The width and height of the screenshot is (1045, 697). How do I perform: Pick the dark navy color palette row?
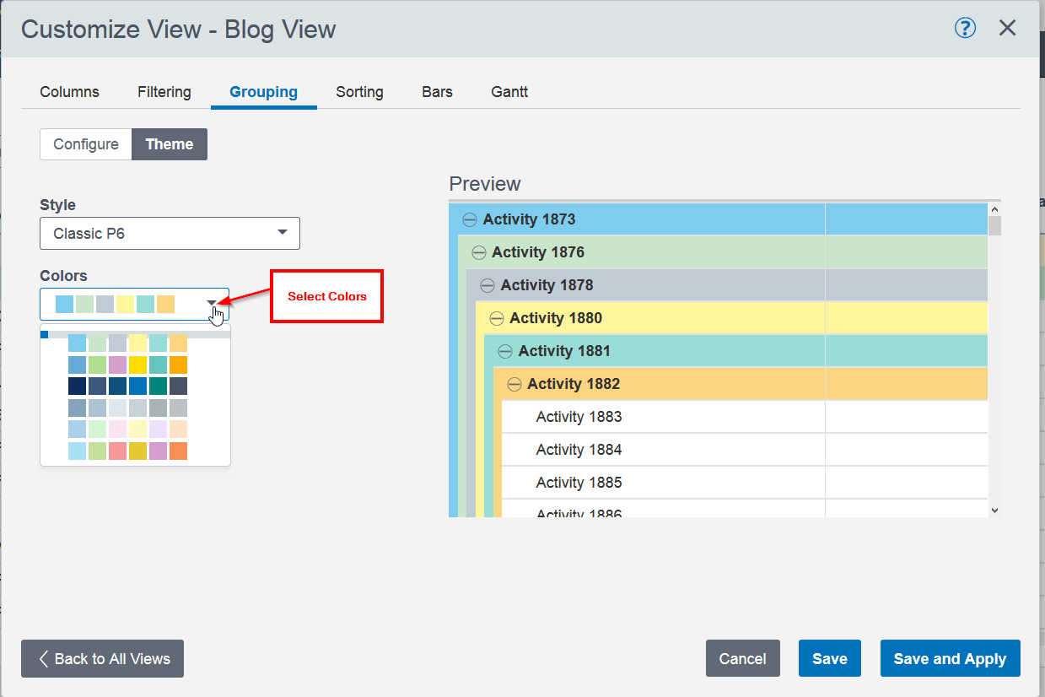(127, 386)
